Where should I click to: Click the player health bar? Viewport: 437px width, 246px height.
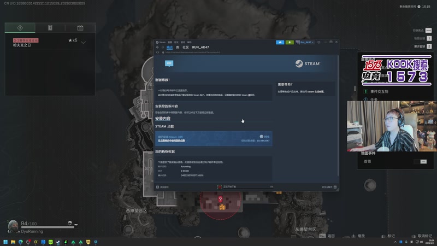[48, 227]
